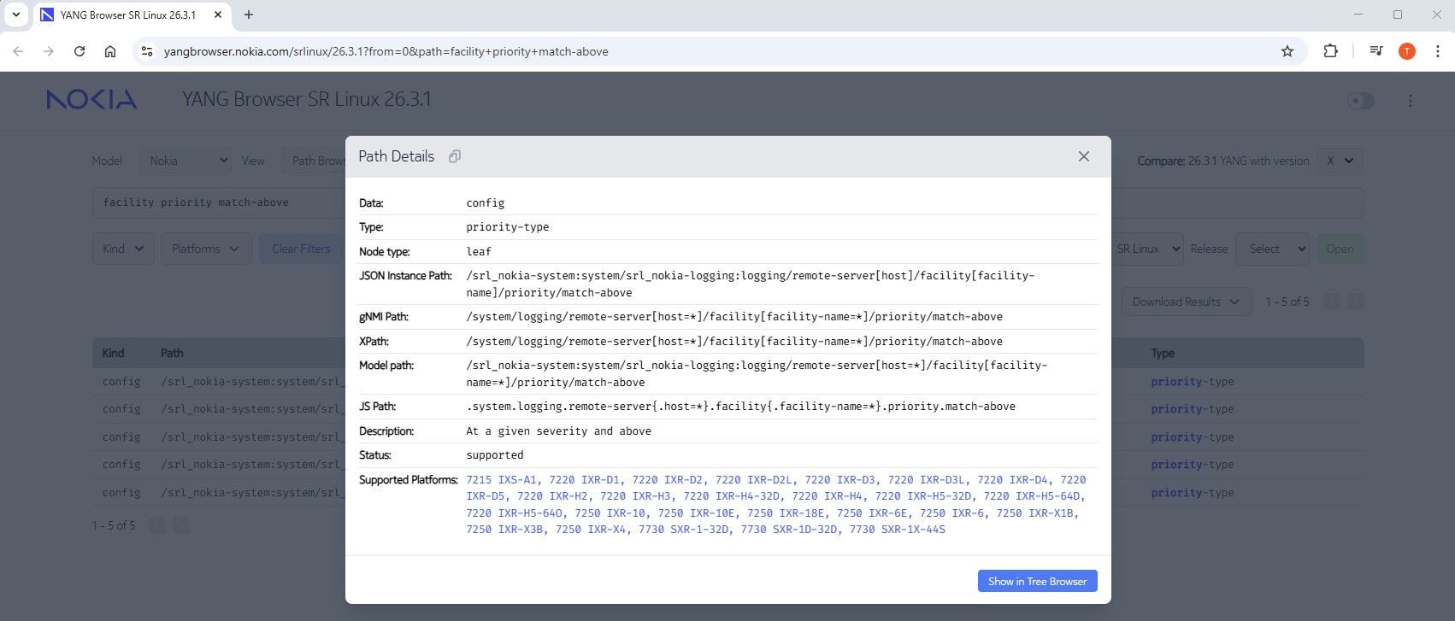Close the Path Details dialog
This screenshot has height=621, width=1455.
point(1084,156)
